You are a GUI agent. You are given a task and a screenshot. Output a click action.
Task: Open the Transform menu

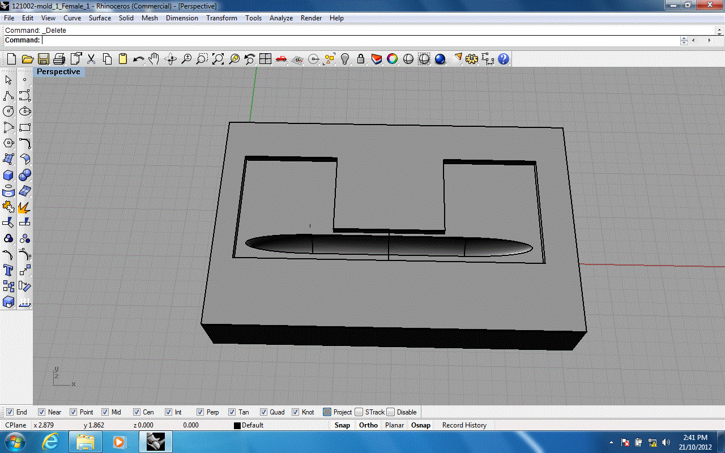click(x=221, y=18)
